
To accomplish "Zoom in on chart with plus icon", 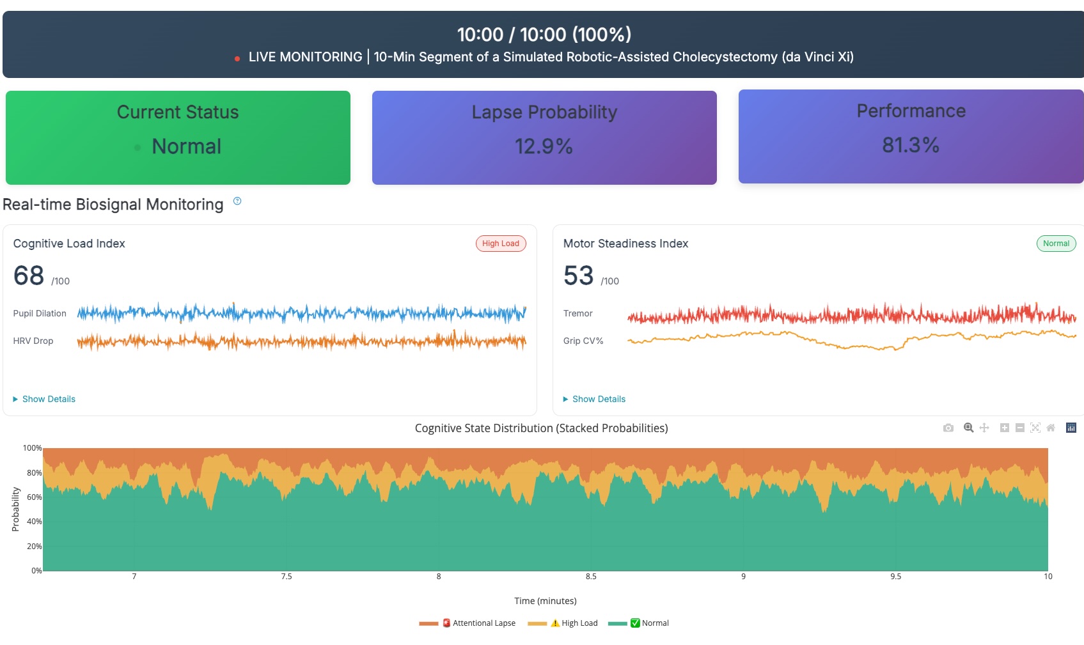I will [x=1004, y=428].
